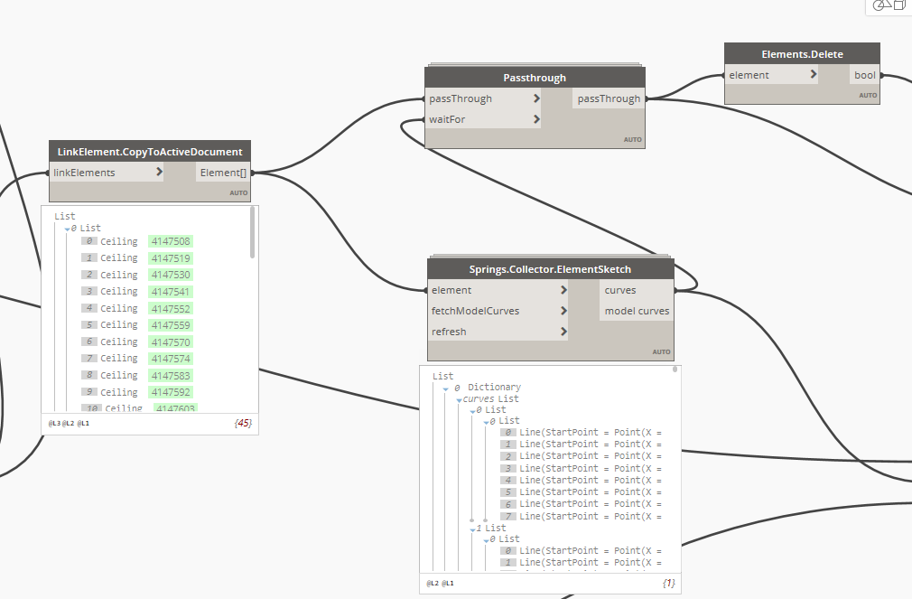Collapse the '1 List' node in curves preview
The height and width of the screenshot is (599, 912).
(470, 528)
